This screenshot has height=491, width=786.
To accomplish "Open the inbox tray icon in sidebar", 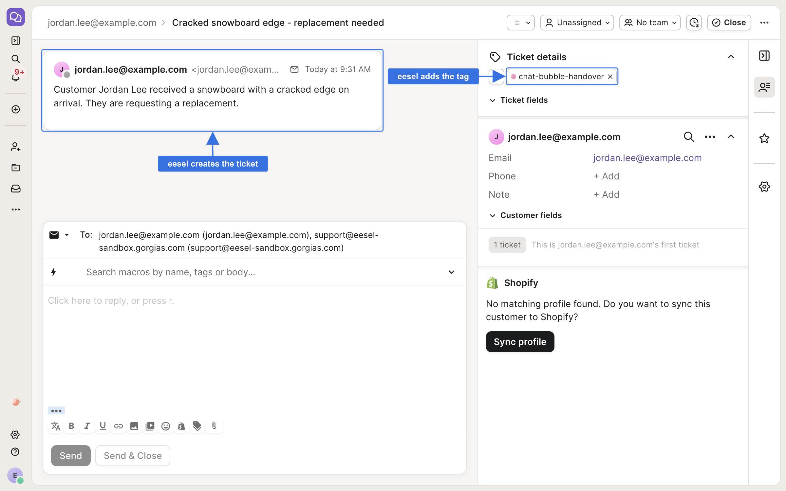I will (x=16, y=189).
